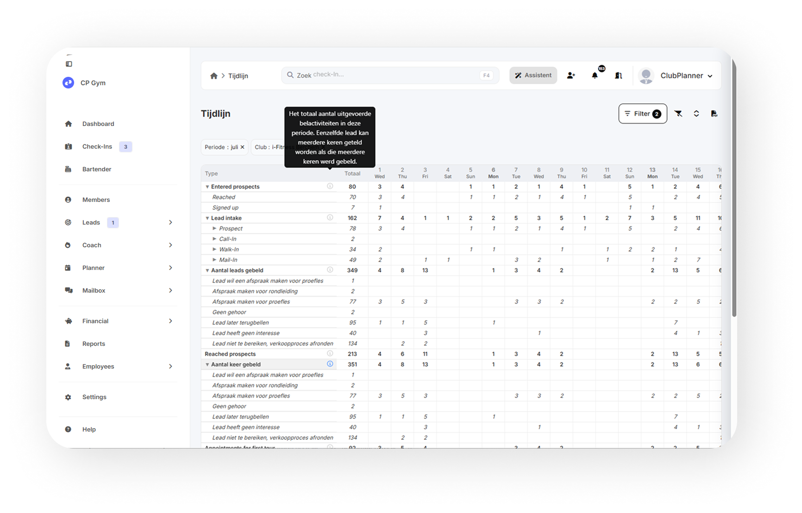Expand the Mail-In sub-row
The image size is (802, 513).
(214, 260)
